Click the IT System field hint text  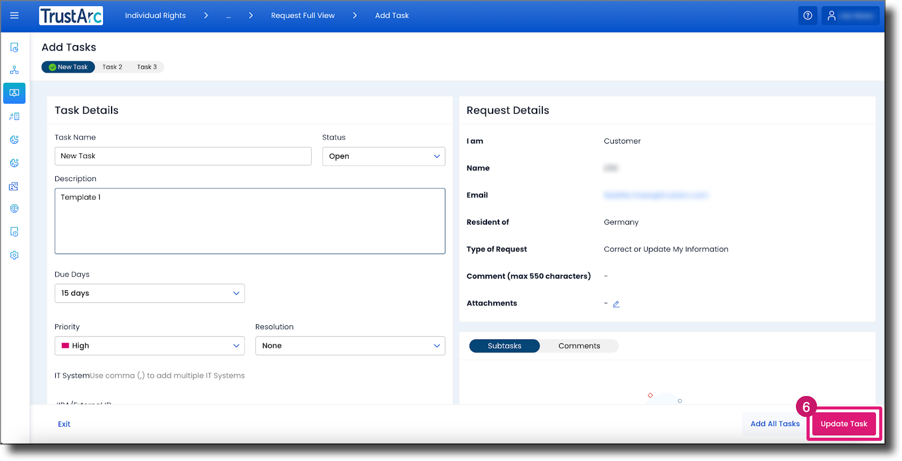(x=167, y=376)
